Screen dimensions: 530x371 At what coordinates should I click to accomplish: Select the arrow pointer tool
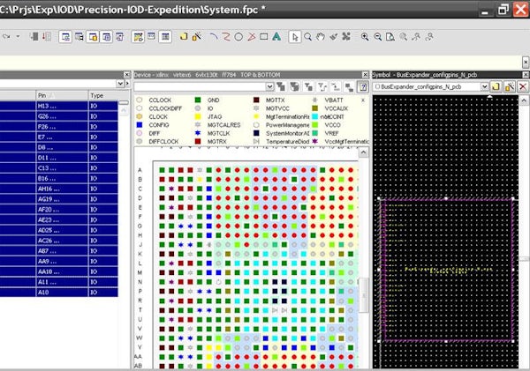coord(296,37)
